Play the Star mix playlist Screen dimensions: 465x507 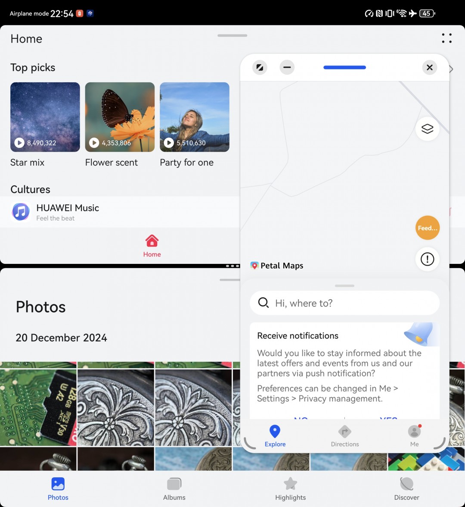point(19,143)
